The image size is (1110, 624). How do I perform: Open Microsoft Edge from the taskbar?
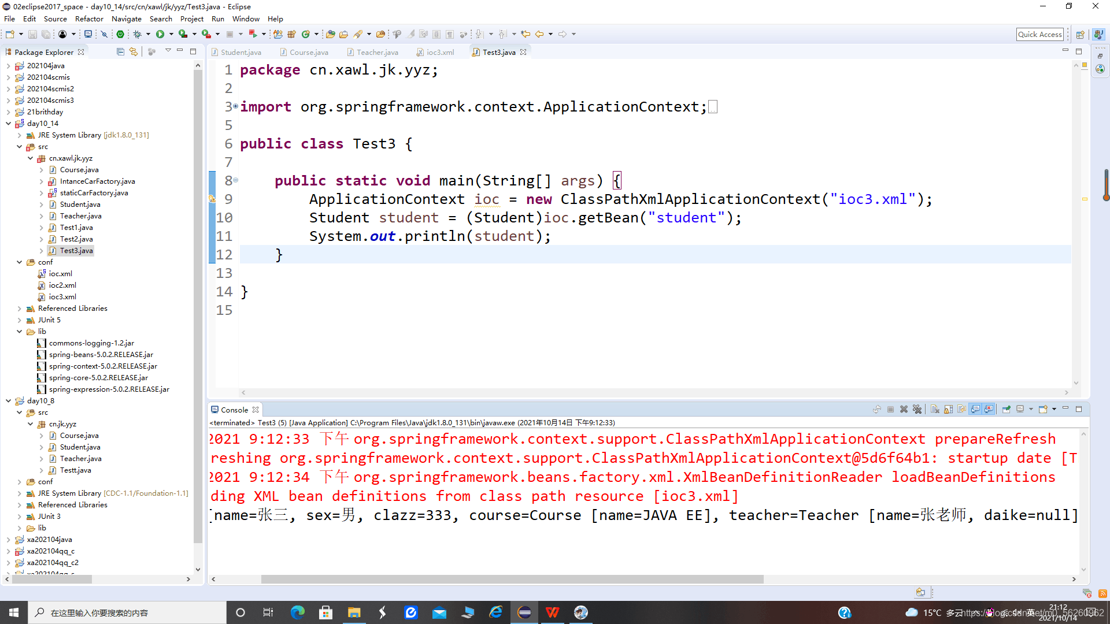pyautogui.click(x=297, y=612)
